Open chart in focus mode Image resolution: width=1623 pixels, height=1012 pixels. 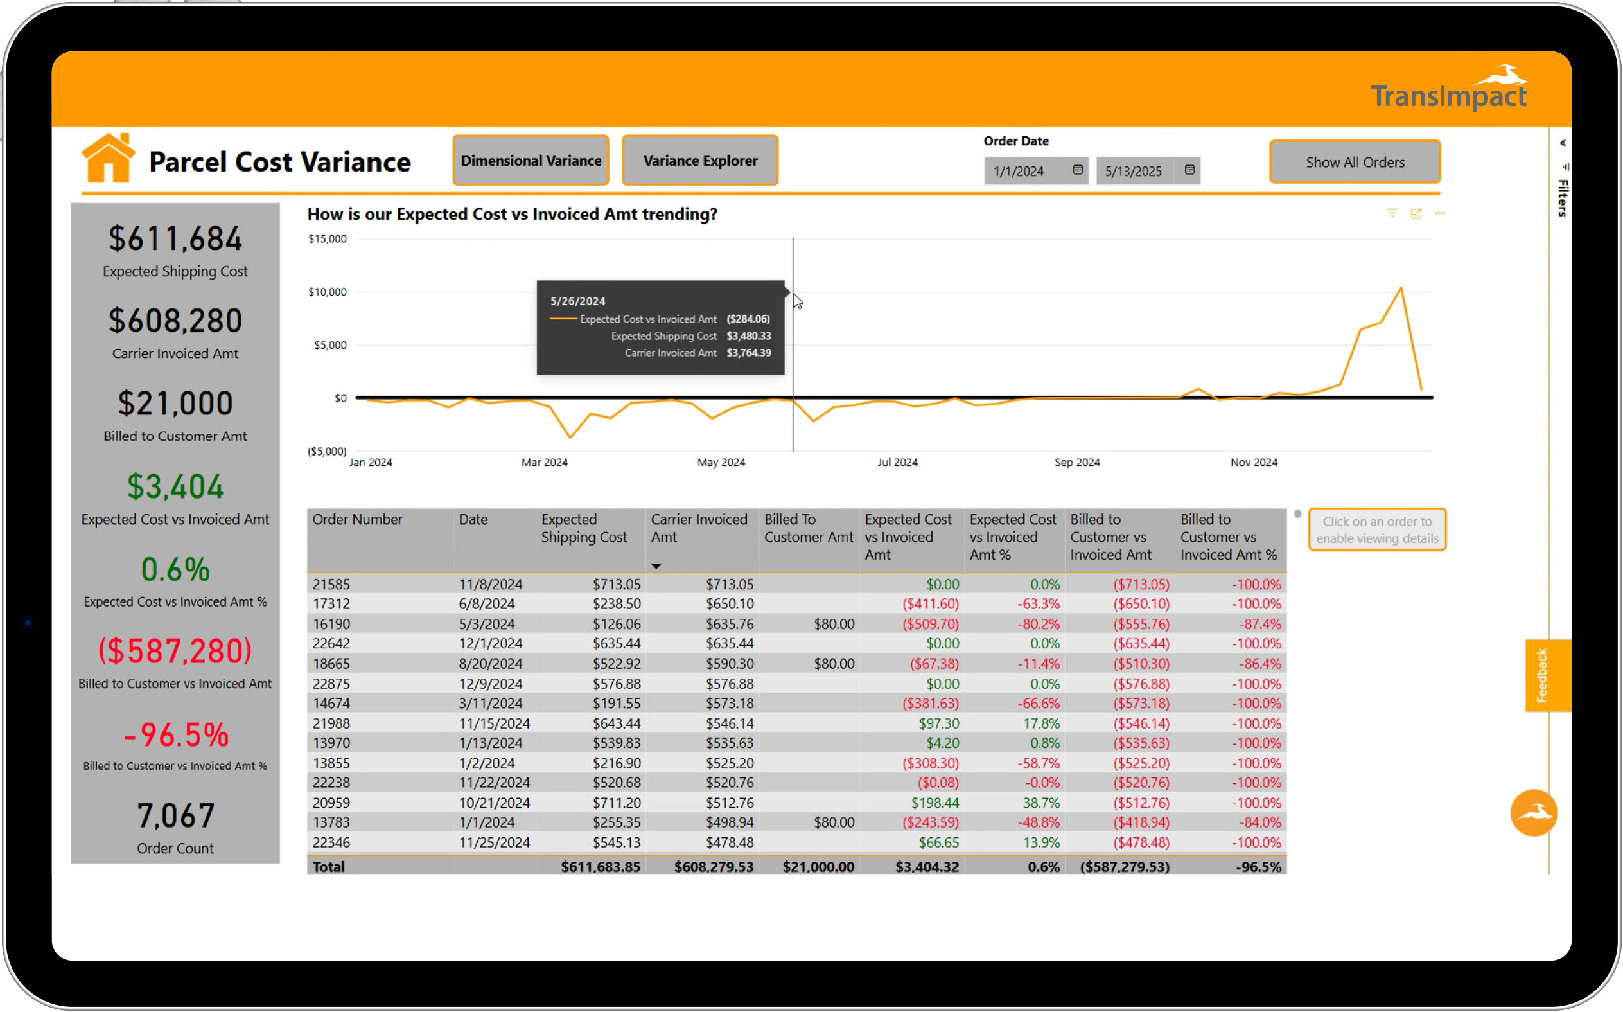1416,213
